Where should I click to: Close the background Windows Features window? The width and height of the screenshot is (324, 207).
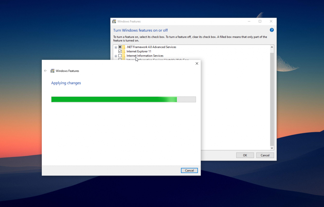coord(271,21)
